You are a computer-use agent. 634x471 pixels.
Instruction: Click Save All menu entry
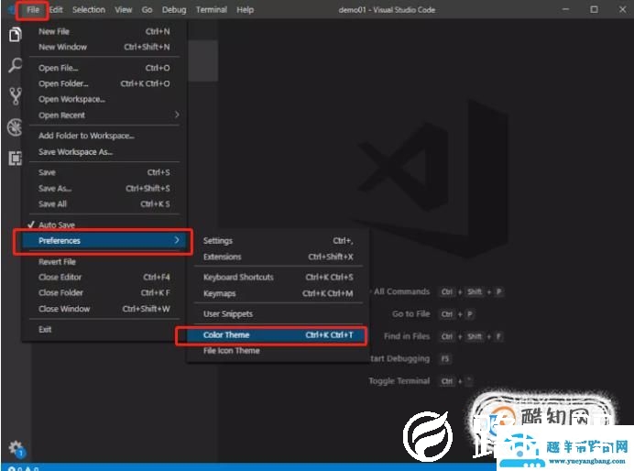tap(104, 204)
